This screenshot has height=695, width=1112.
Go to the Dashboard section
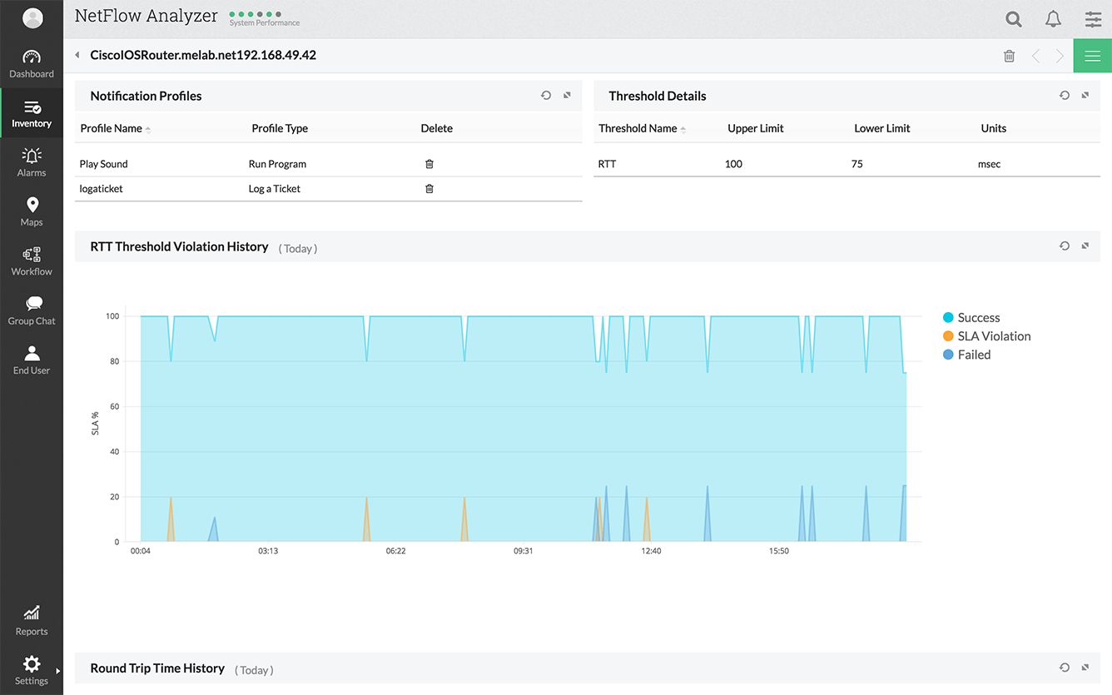32,64
